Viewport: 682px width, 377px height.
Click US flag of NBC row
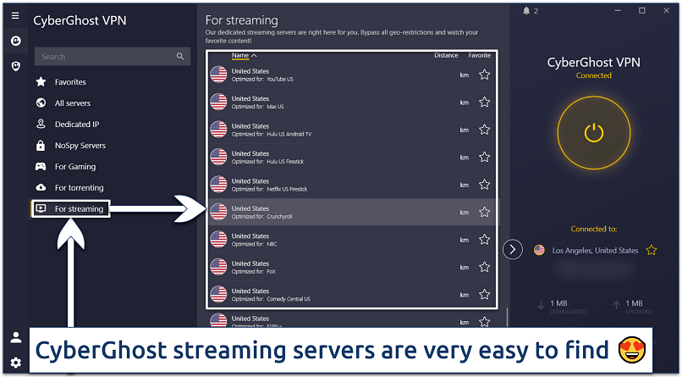[218, 240]
